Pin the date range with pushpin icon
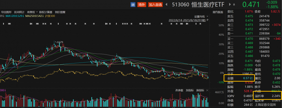Viewport: 282px width, 108px height. point(208,20)
